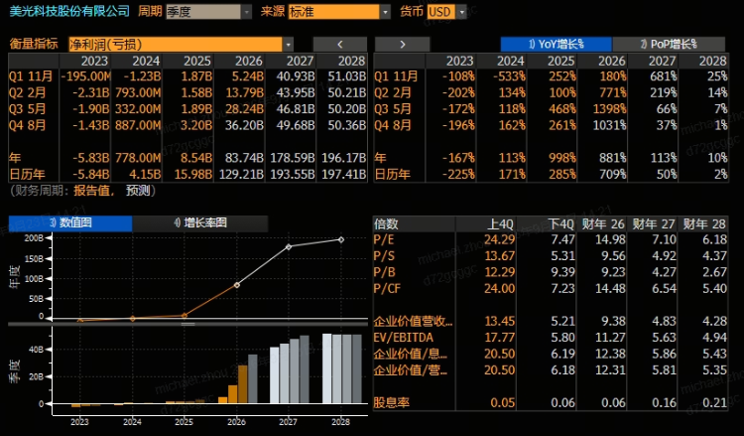Expand the 货币 USD dropdown

click(x=461, y=12)
